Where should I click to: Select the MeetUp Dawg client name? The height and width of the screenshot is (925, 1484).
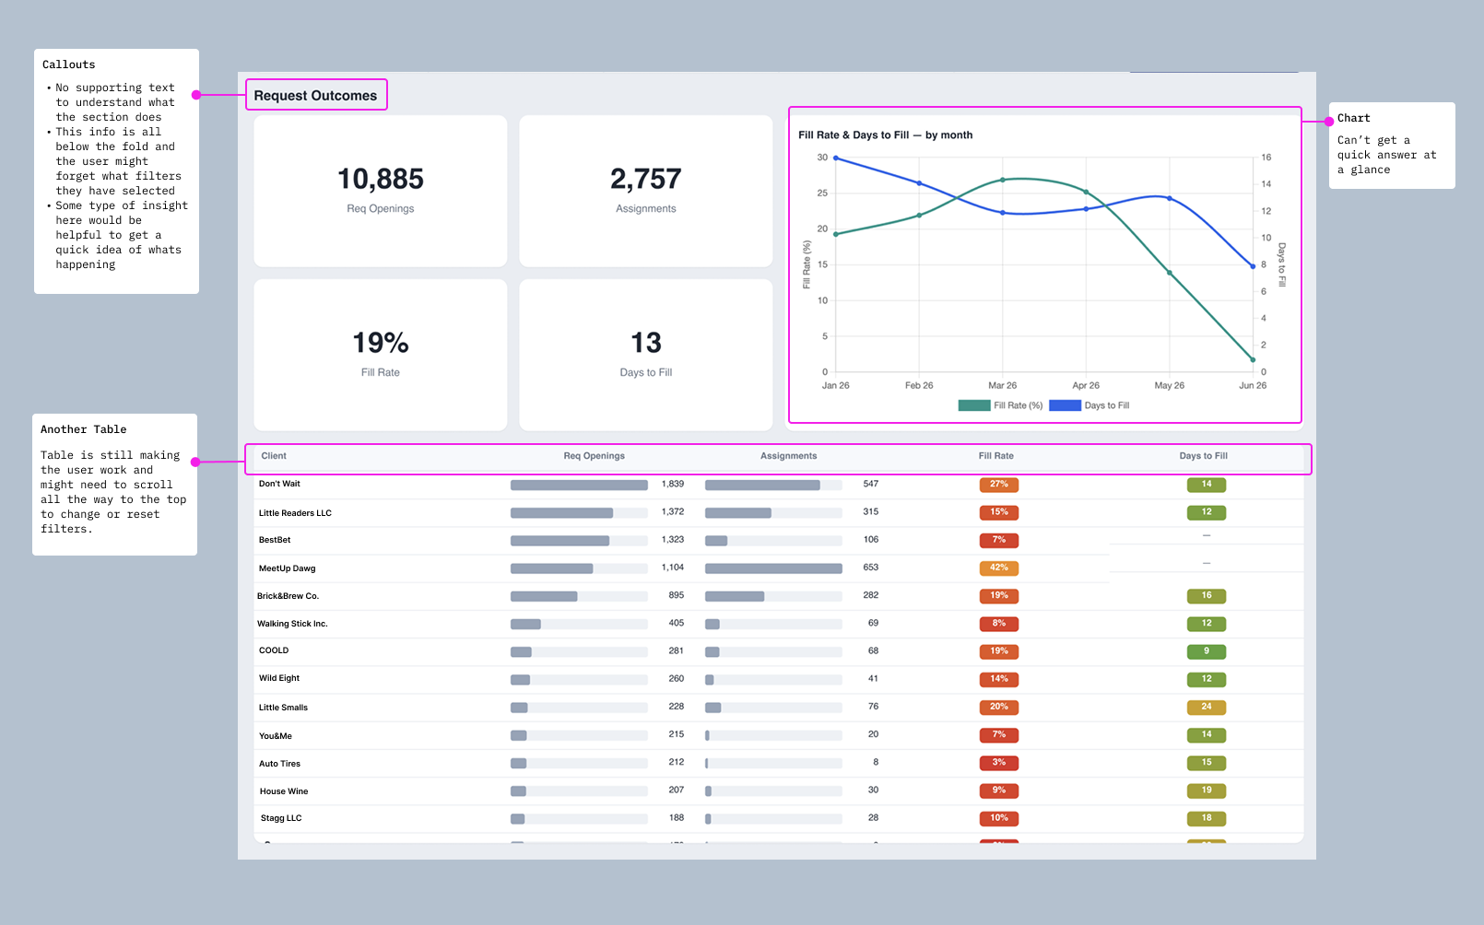288,568
